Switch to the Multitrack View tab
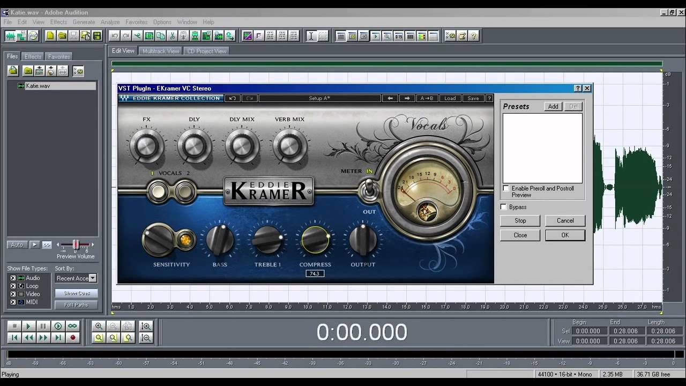The width and height of the screenshot is (686, 386). click(x=161, y=51)
